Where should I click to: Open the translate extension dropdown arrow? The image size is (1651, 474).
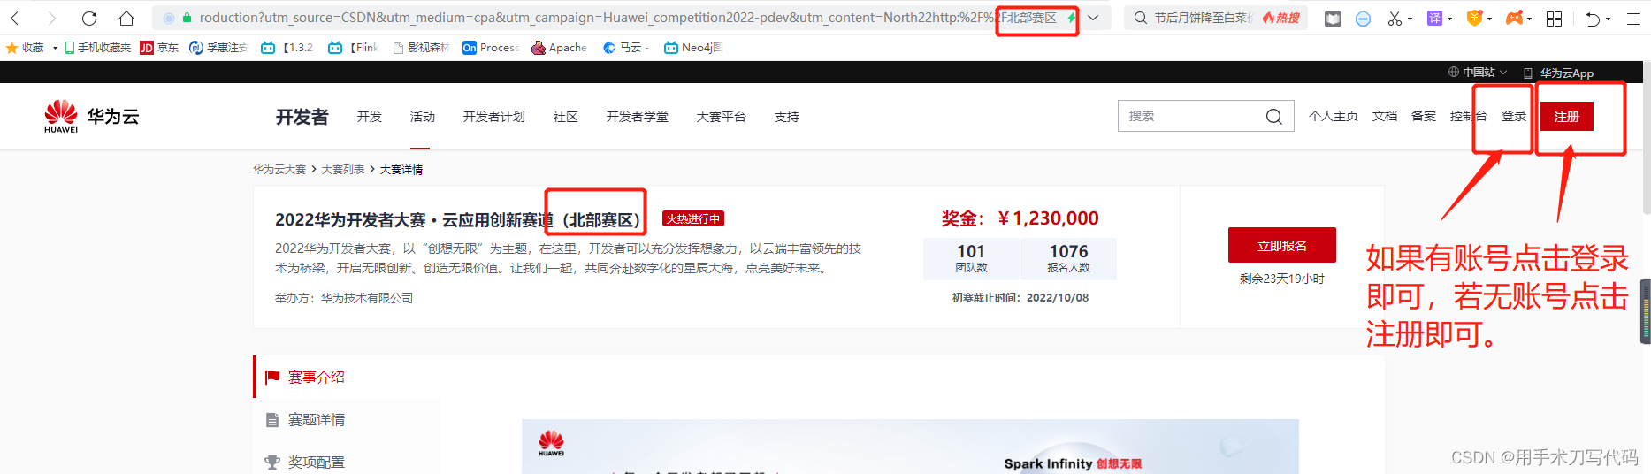click(x=1449, y=19)
